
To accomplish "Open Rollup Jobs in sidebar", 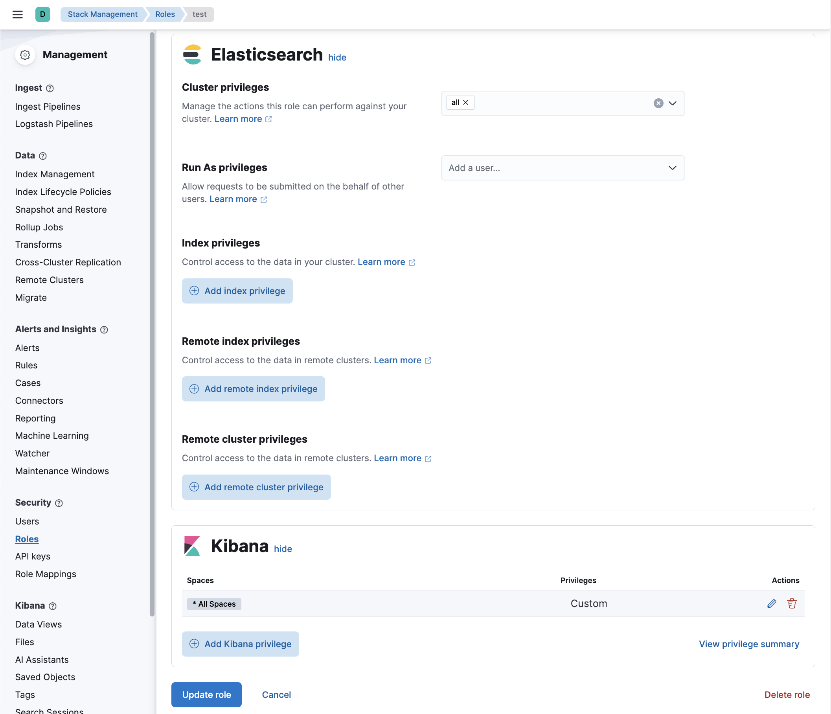I will [39, 227].
